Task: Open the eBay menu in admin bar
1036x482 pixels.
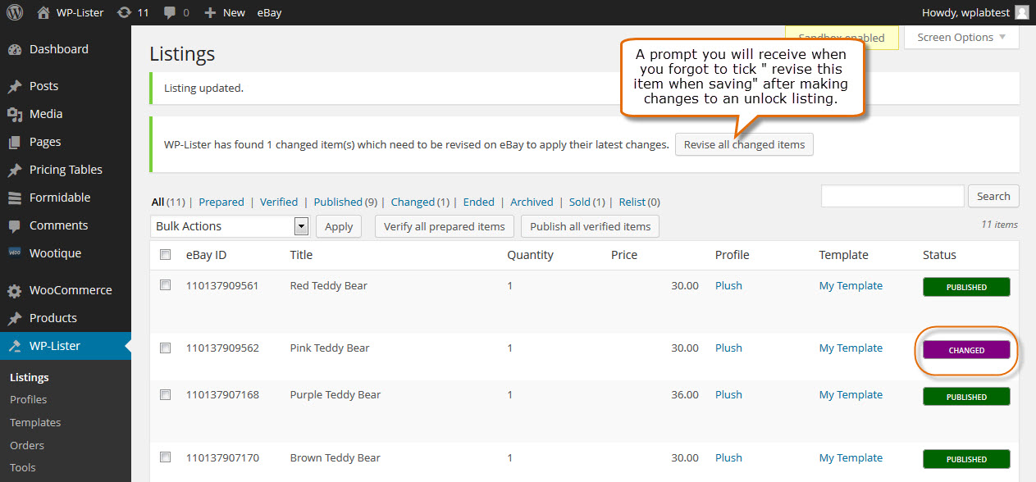Action: 269,12
